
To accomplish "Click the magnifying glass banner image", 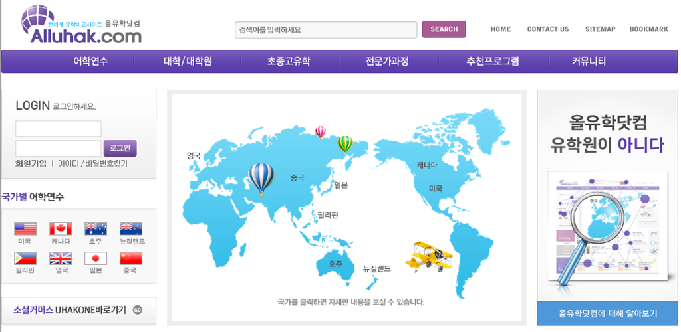I will point(608,228).
